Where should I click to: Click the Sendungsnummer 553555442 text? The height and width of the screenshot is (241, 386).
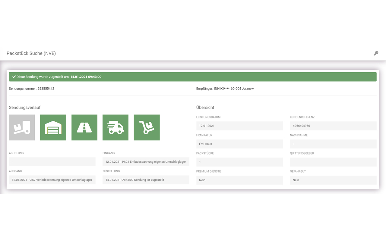[x=32, y=89]
